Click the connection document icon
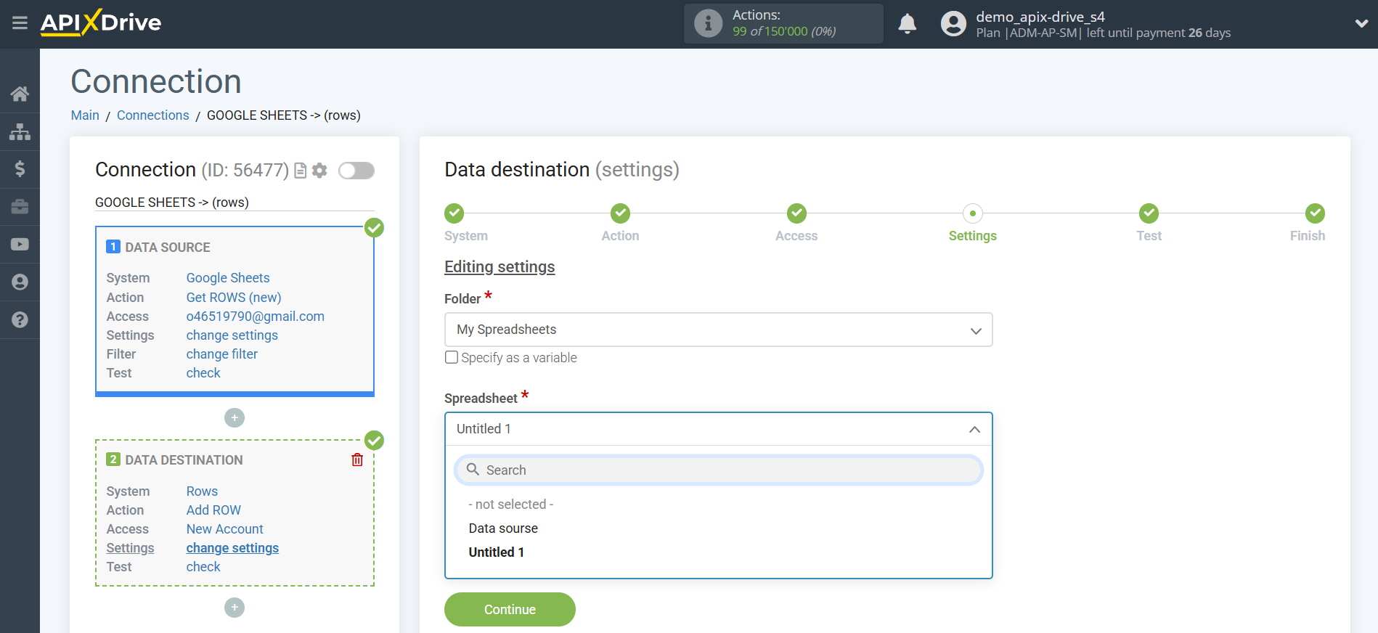The width and height of the screenshot is (1378, 633). pyautogui.click(x=300, y=171)
